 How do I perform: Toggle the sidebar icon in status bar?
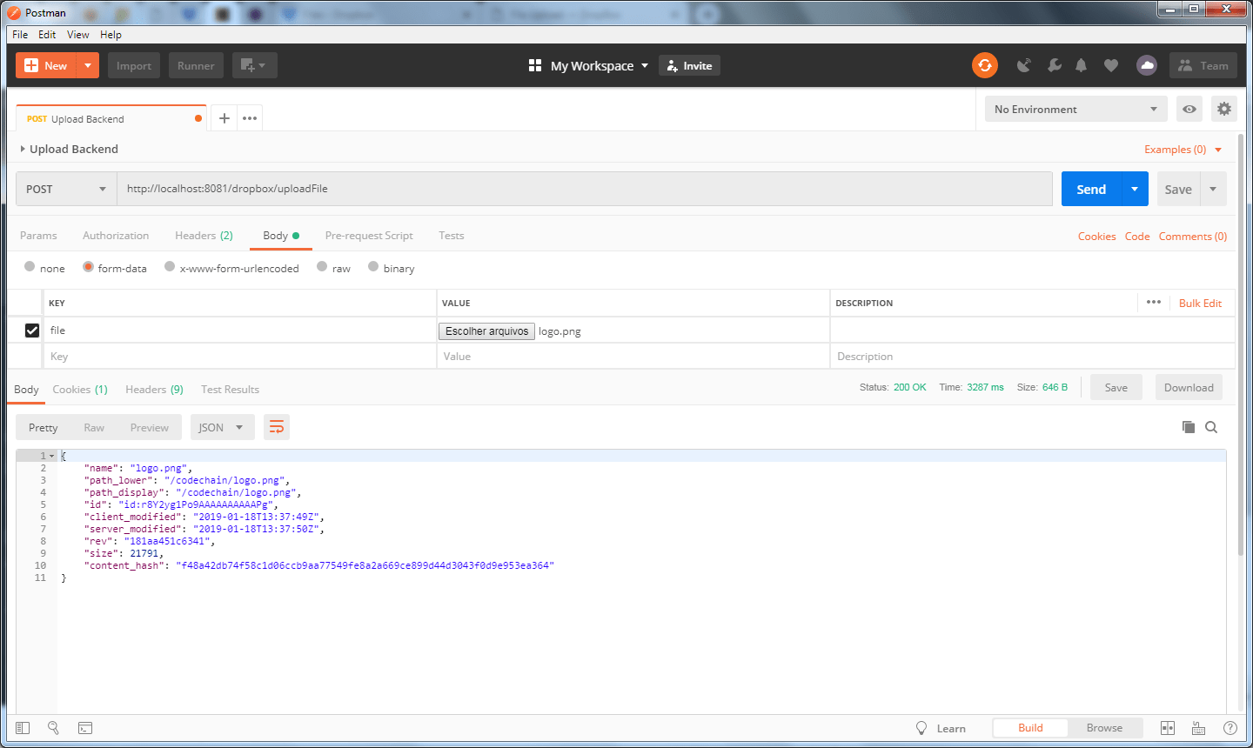(23, 728)
